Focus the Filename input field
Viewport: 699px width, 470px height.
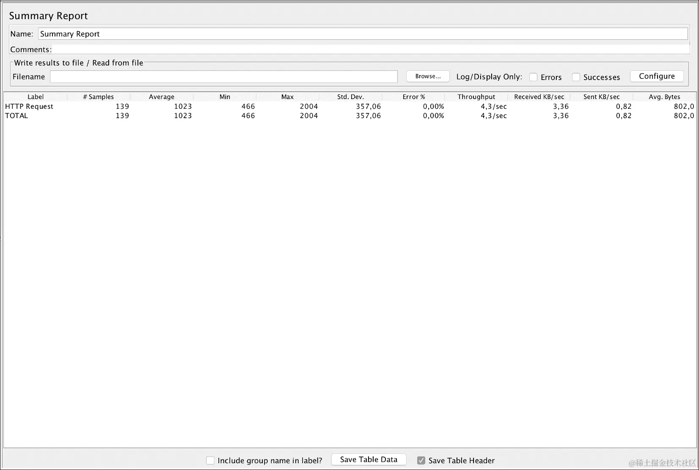pos(224,77)
